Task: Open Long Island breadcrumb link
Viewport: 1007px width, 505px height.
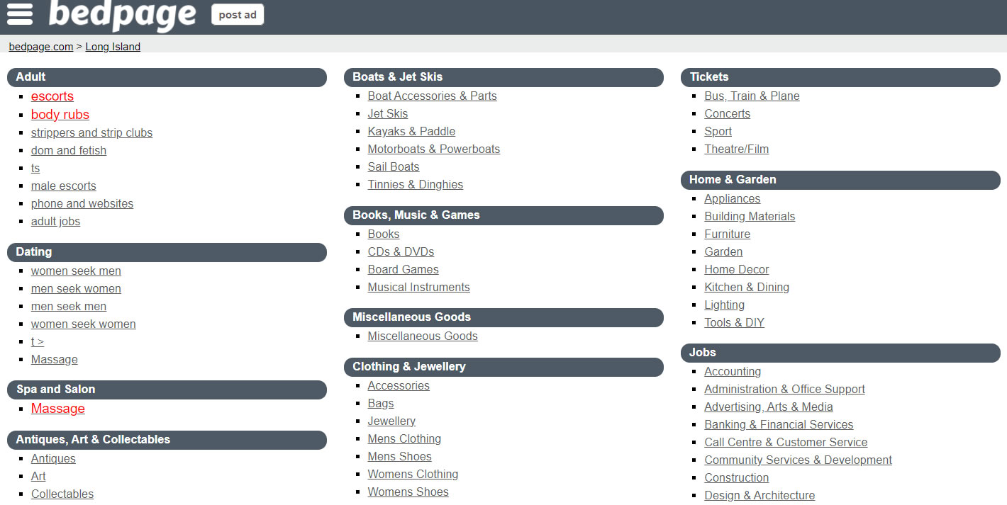Action: (x=113, y=47)
